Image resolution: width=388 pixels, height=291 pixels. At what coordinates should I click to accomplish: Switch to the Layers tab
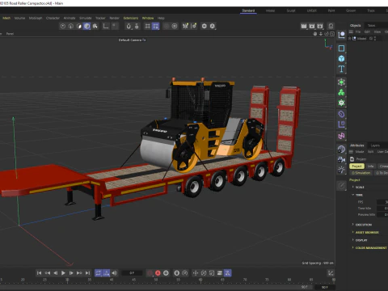(375, 145)
